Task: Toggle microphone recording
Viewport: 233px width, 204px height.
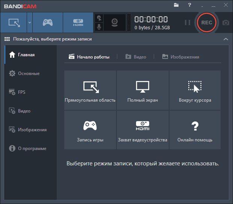Action: click(x=99, y=27)
